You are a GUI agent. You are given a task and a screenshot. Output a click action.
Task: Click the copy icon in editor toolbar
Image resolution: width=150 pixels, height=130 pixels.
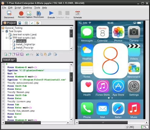[x=41, y=54]
